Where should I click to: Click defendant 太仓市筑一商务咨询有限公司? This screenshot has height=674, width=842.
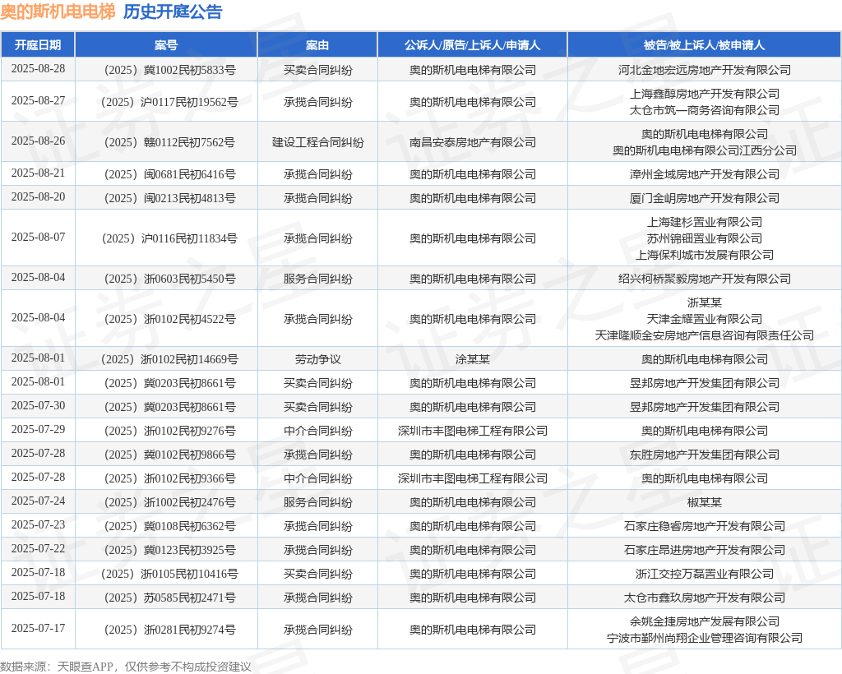pos(705,110)
